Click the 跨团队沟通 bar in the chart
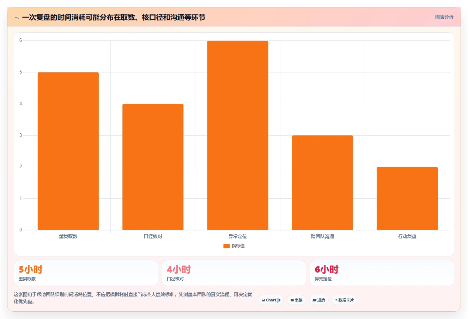This screenshot has width=468, height=319. tap(322, 183)
